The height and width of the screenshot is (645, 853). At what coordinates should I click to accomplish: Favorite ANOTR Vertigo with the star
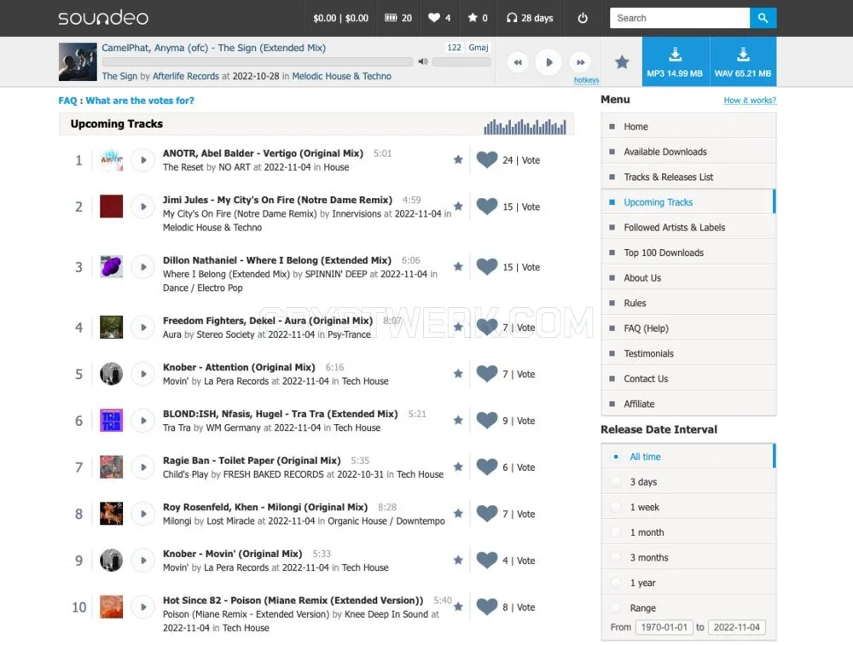click(x=458, y=160)
